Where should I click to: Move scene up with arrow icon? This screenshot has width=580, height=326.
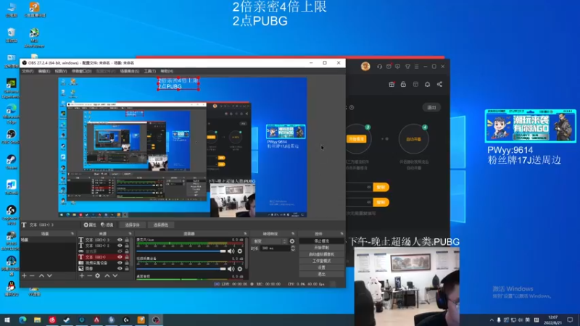pyautogui.click(x=41, y=276)
